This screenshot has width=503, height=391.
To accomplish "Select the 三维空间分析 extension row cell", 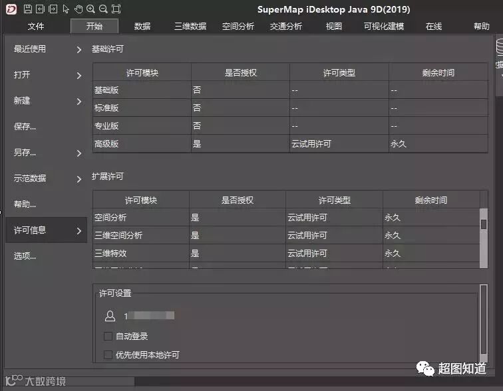I will [141, 236].
